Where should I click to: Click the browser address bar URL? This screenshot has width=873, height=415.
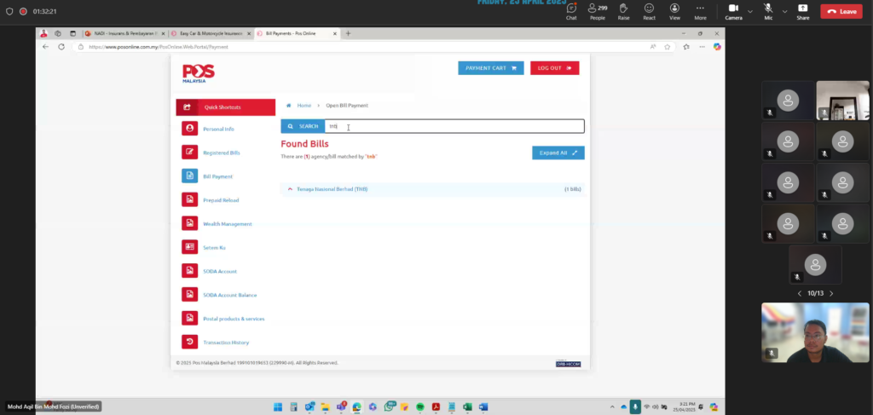tap(159, 47)
